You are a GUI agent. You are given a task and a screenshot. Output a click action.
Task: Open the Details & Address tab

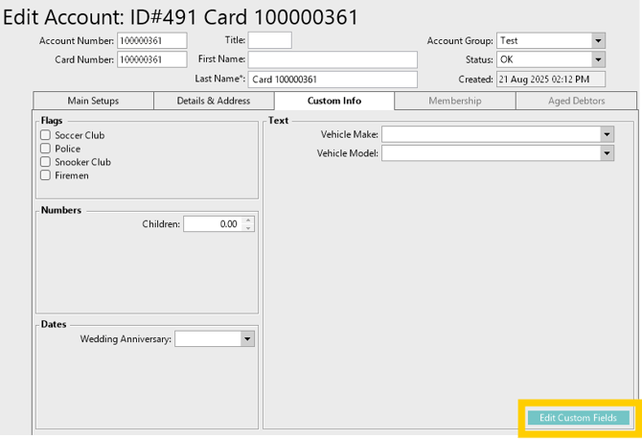213,101
